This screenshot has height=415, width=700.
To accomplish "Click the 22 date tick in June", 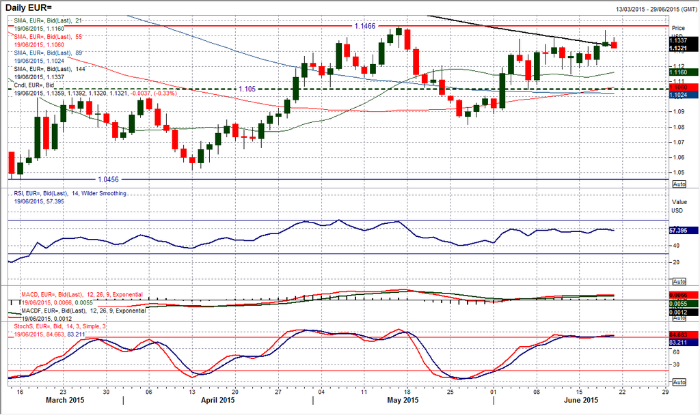I will (622, 392).
